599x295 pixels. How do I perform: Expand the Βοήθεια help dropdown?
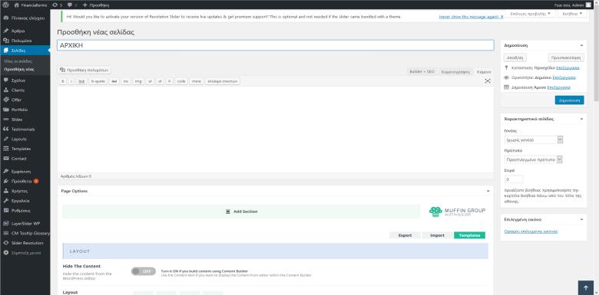(572, 14)
